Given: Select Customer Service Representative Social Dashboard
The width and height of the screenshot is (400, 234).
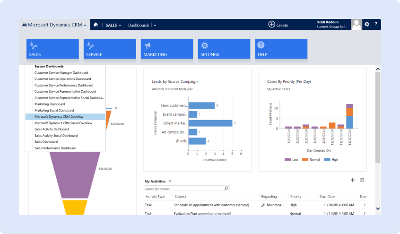Looking at the screenshot, I should (70, 98).
